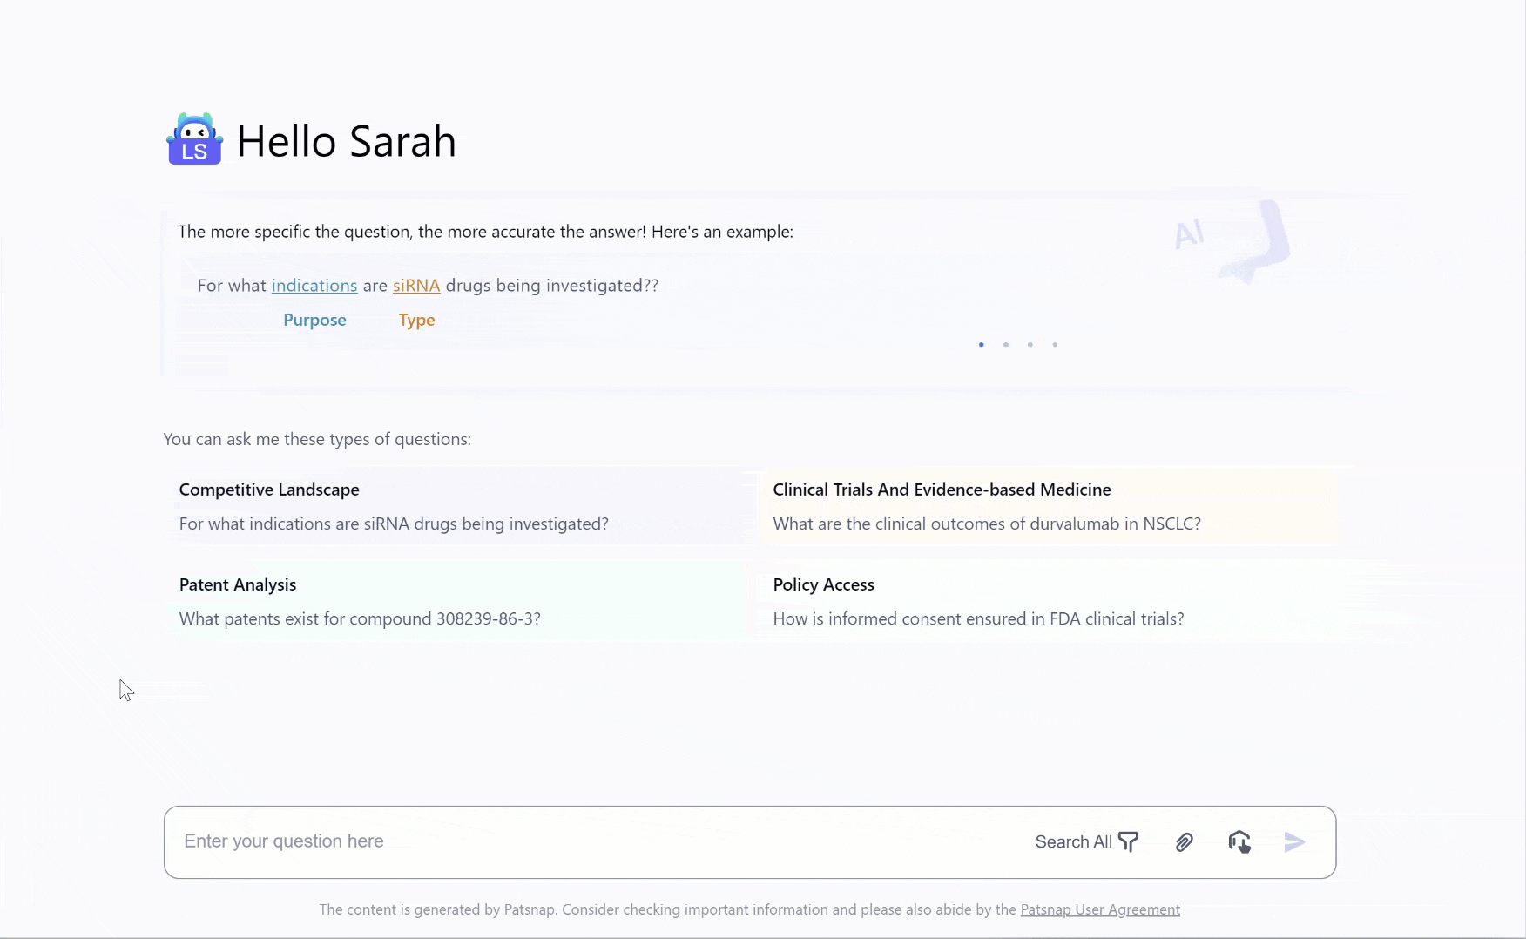Screen dimensions: 1526x939
Task: Click the send arrow icon
Action: click(x=1294, y=841)
